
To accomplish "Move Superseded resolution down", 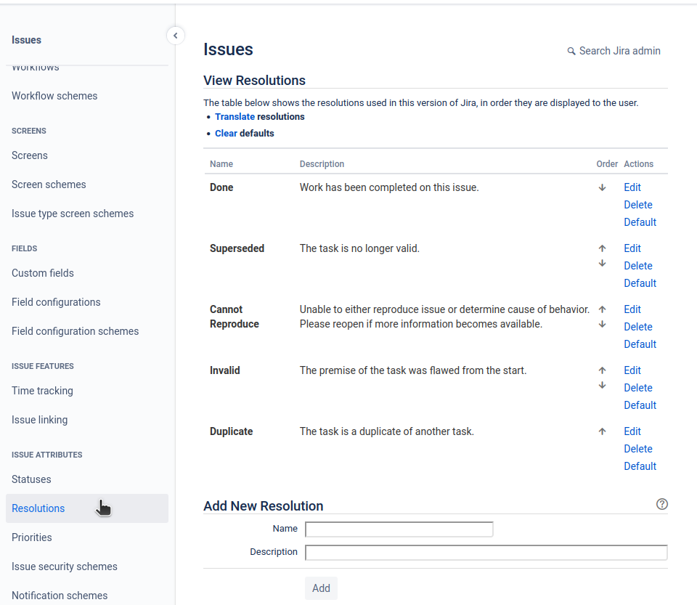I will (602, 263).
